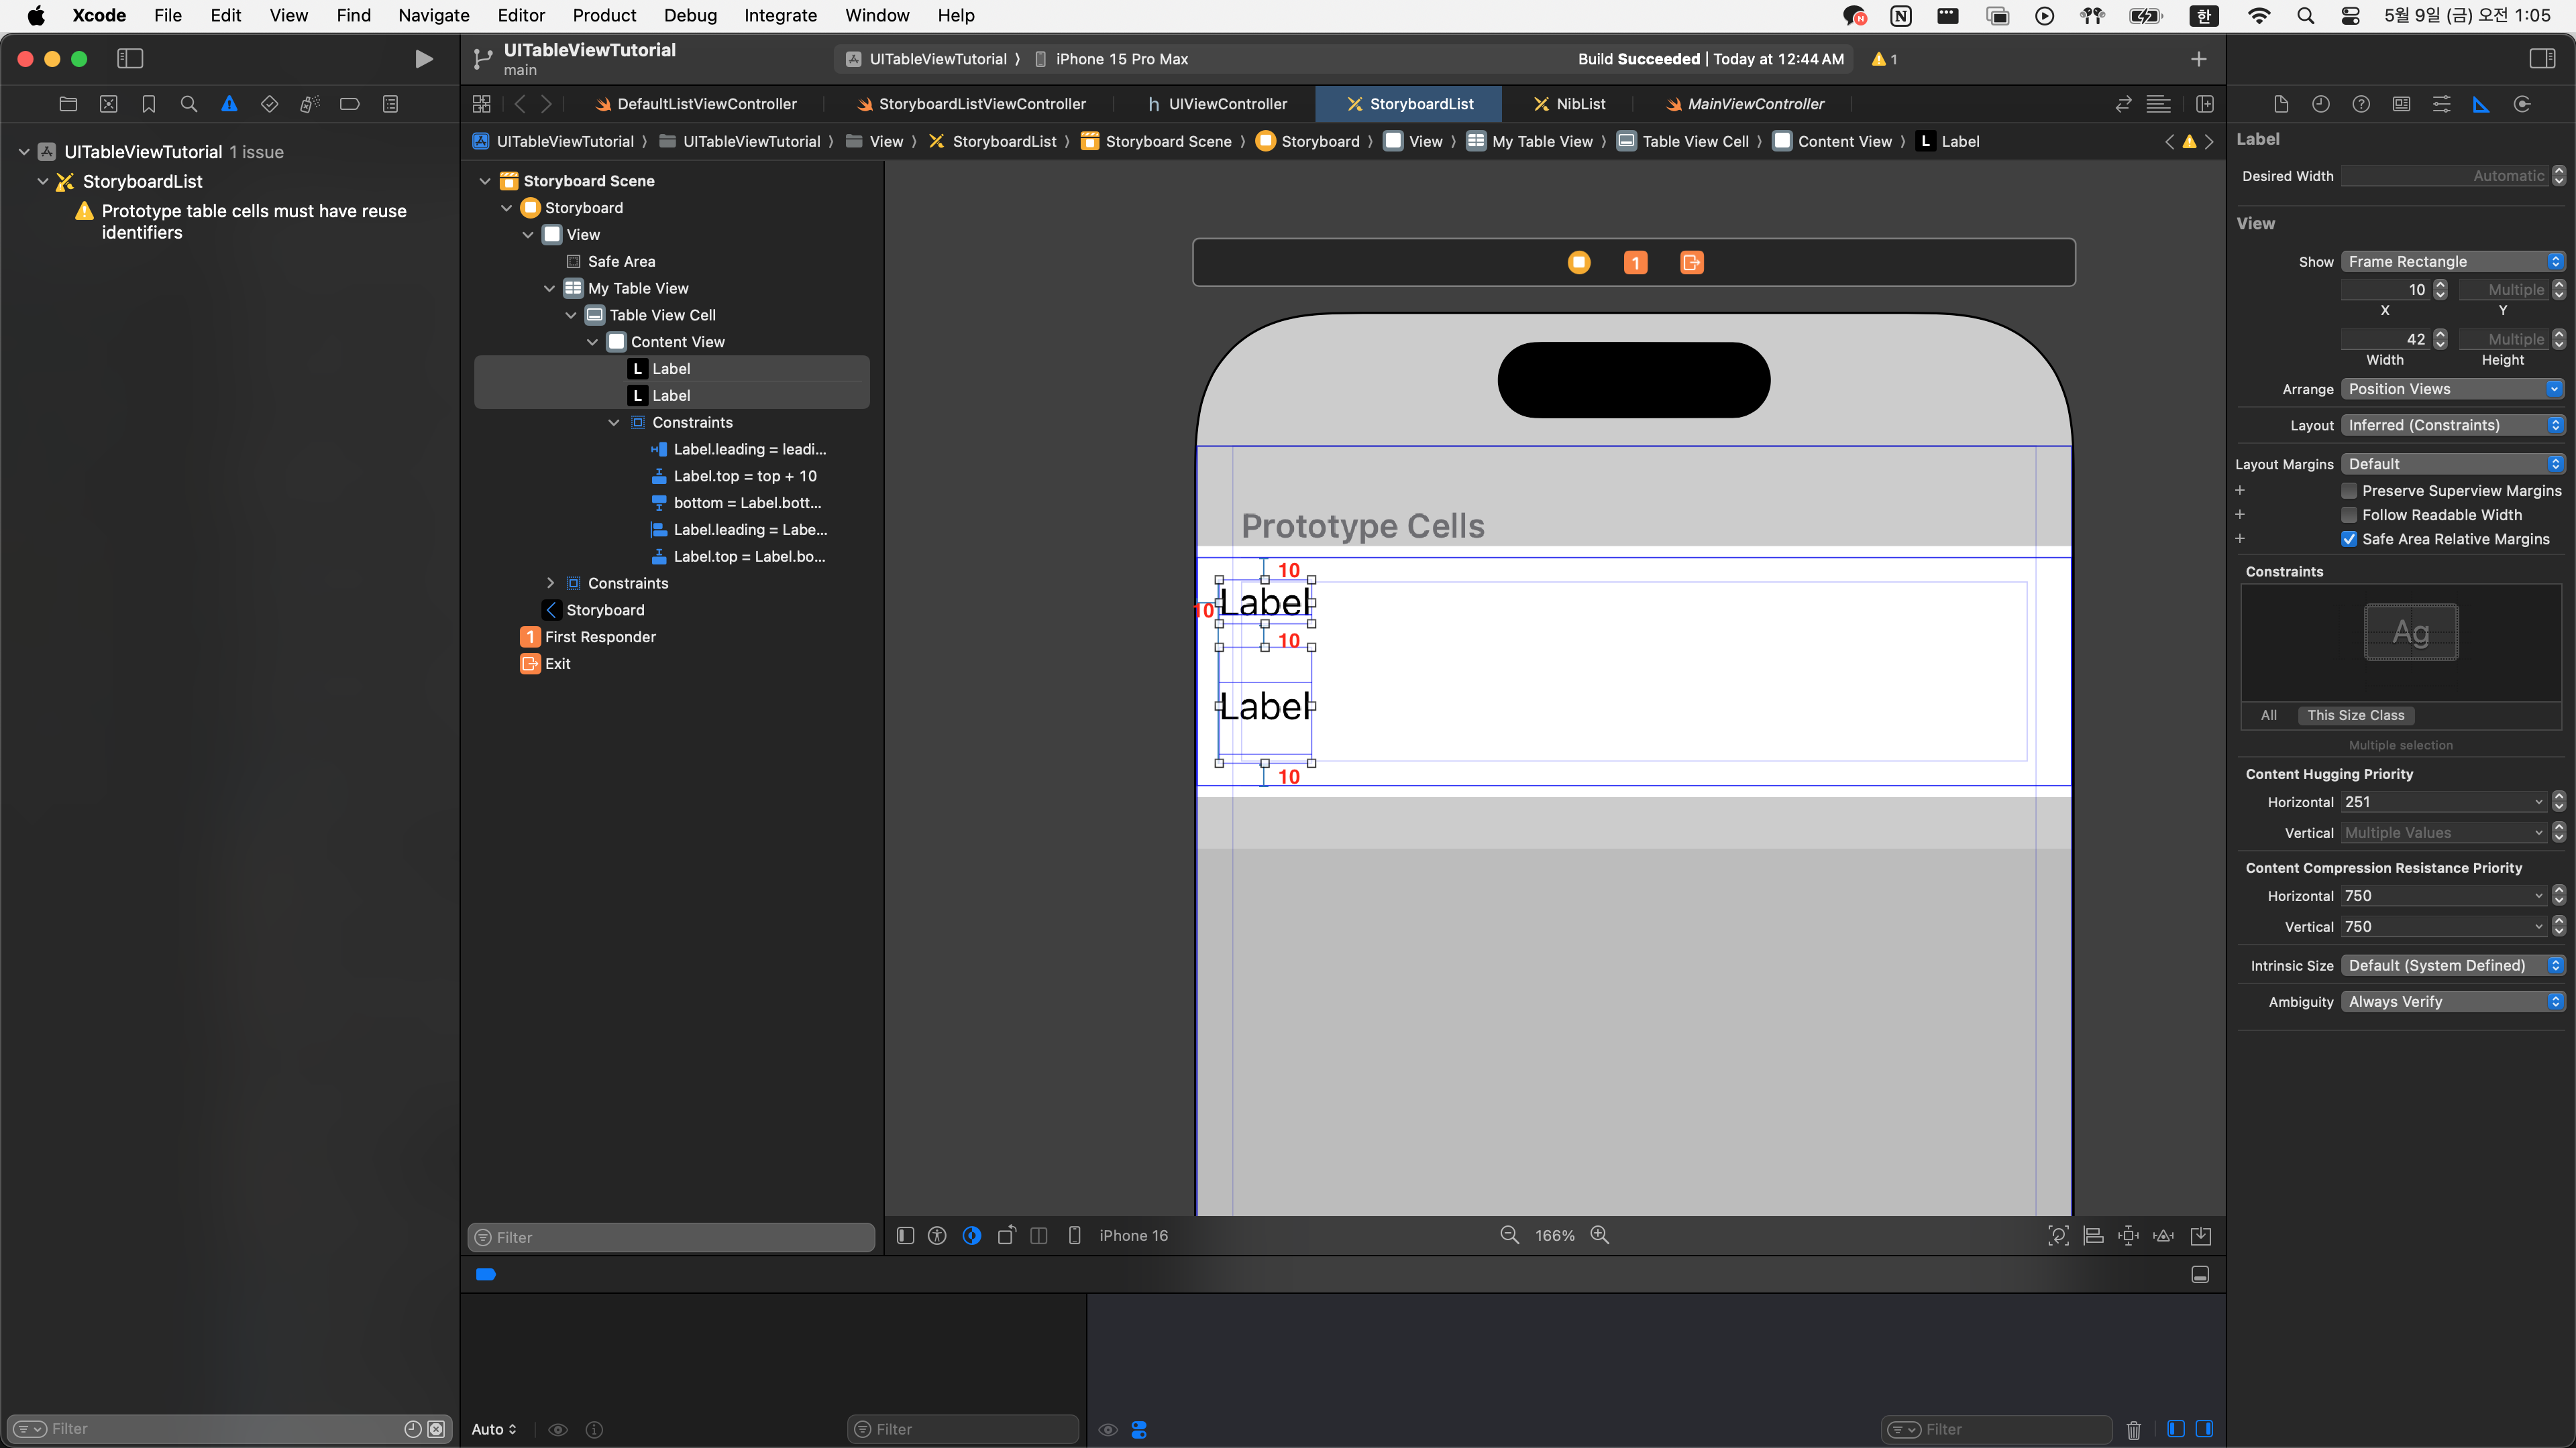Viewport: 2576px width, 1448px height.
Task: Open the Connections inspector icon
Action: (x=2522, y=104)
